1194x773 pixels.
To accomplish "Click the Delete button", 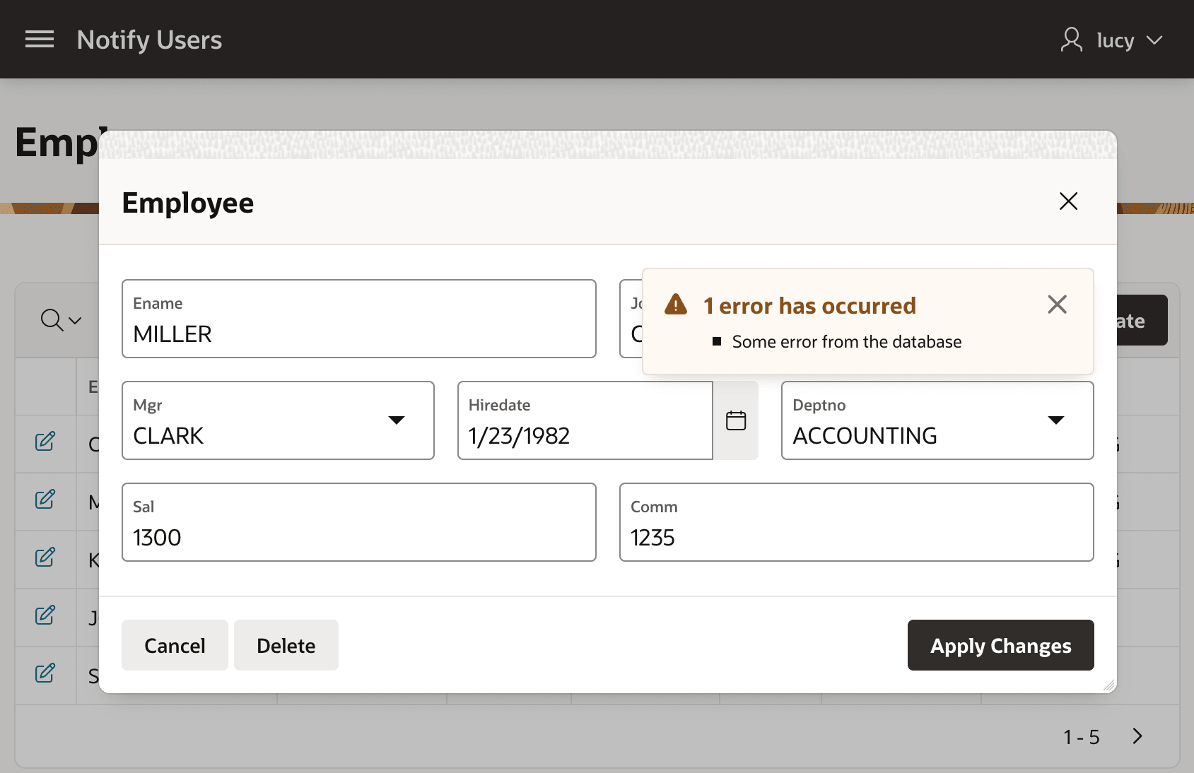I will pos(286,645).
